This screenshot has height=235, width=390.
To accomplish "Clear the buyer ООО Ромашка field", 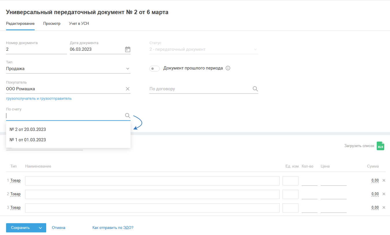I will click(128, 89).
